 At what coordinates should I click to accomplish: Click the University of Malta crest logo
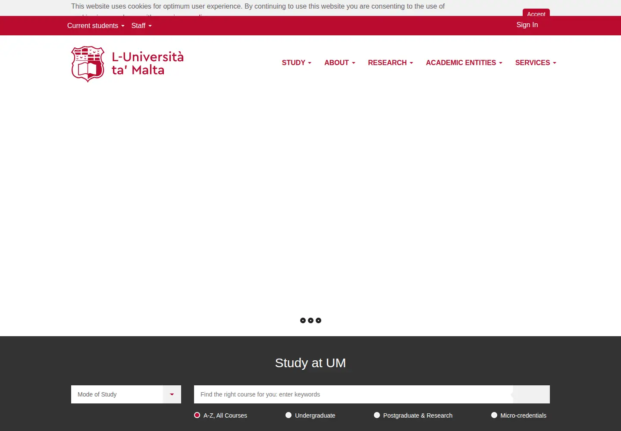(x=88, y=64)
